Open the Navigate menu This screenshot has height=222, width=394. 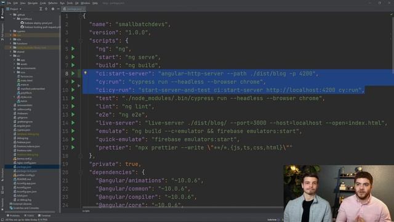(x=33, y=3)
